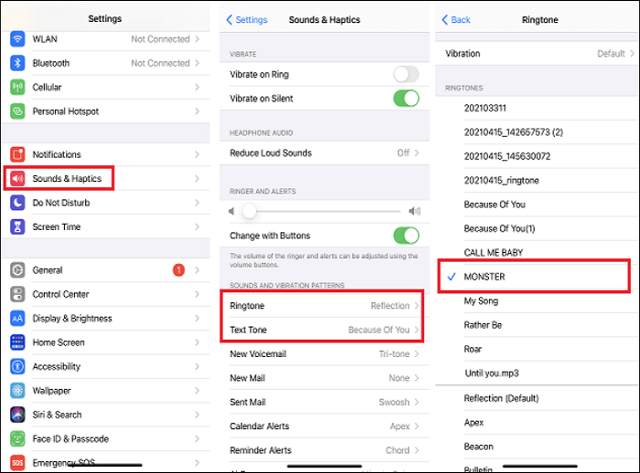Select the Rather Be ringtone
Screen dimensions: 640x473
tap(537, 325)
